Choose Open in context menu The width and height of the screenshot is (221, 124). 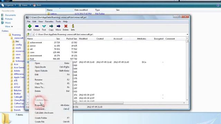click(51, 63)
